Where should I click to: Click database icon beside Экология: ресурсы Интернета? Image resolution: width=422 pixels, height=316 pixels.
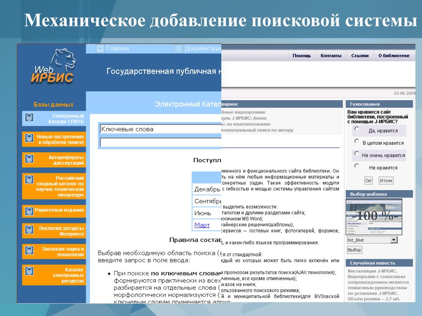click(x=29, y=230)
